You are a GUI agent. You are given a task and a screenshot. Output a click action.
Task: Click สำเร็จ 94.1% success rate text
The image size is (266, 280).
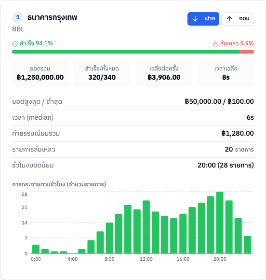(x=36, y=43)
